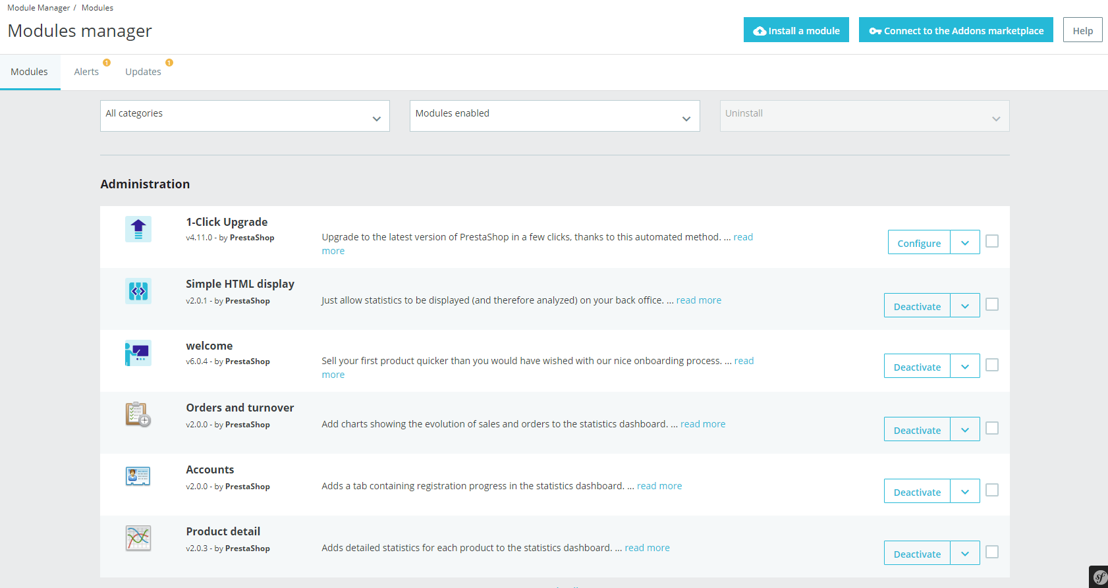
Task: Click the Simple HTML display module icon
Action: 138,291
